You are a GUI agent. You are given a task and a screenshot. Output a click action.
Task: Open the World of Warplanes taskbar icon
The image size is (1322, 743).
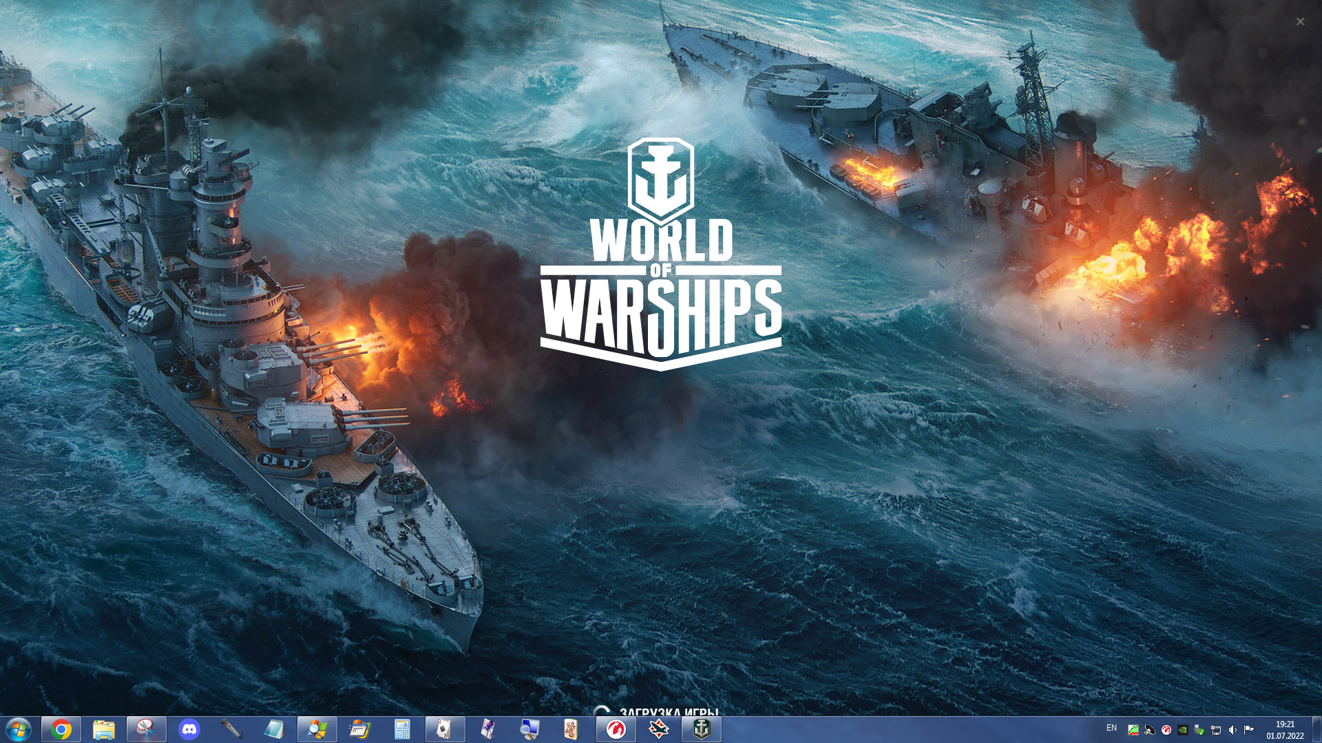[x=659, y=729]
